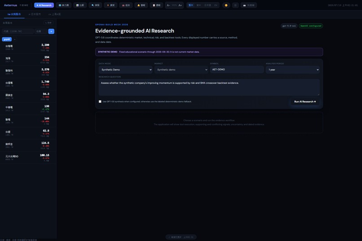This screenshot has height=241, width=362.
Task: Focus the stock code input field
Action: 18,31
